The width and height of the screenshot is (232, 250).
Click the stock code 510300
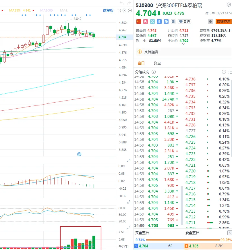[x=144, y=5]
